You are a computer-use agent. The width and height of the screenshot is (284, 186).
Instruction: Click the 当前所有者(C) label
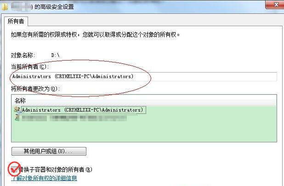tap(30, 67)
